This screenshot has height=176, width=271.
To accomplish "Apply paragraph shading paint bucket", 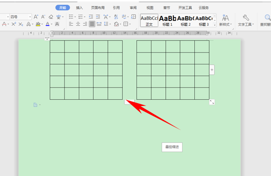I will [x=116, y=24].
